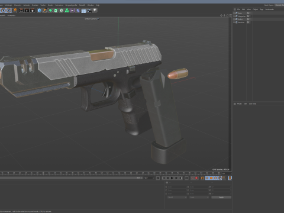The image size is (284, 213).
Task: Click the viewport rotate navigation icon
Action: click(x=227, y=15)
